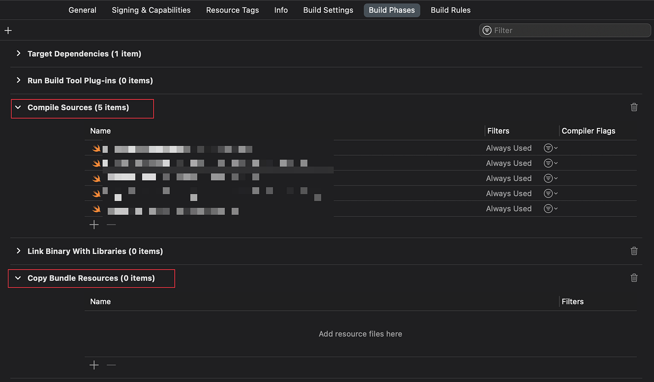Switch to the Build Settings tab
Screen dimensions: 654x382
tap(328, 10)
